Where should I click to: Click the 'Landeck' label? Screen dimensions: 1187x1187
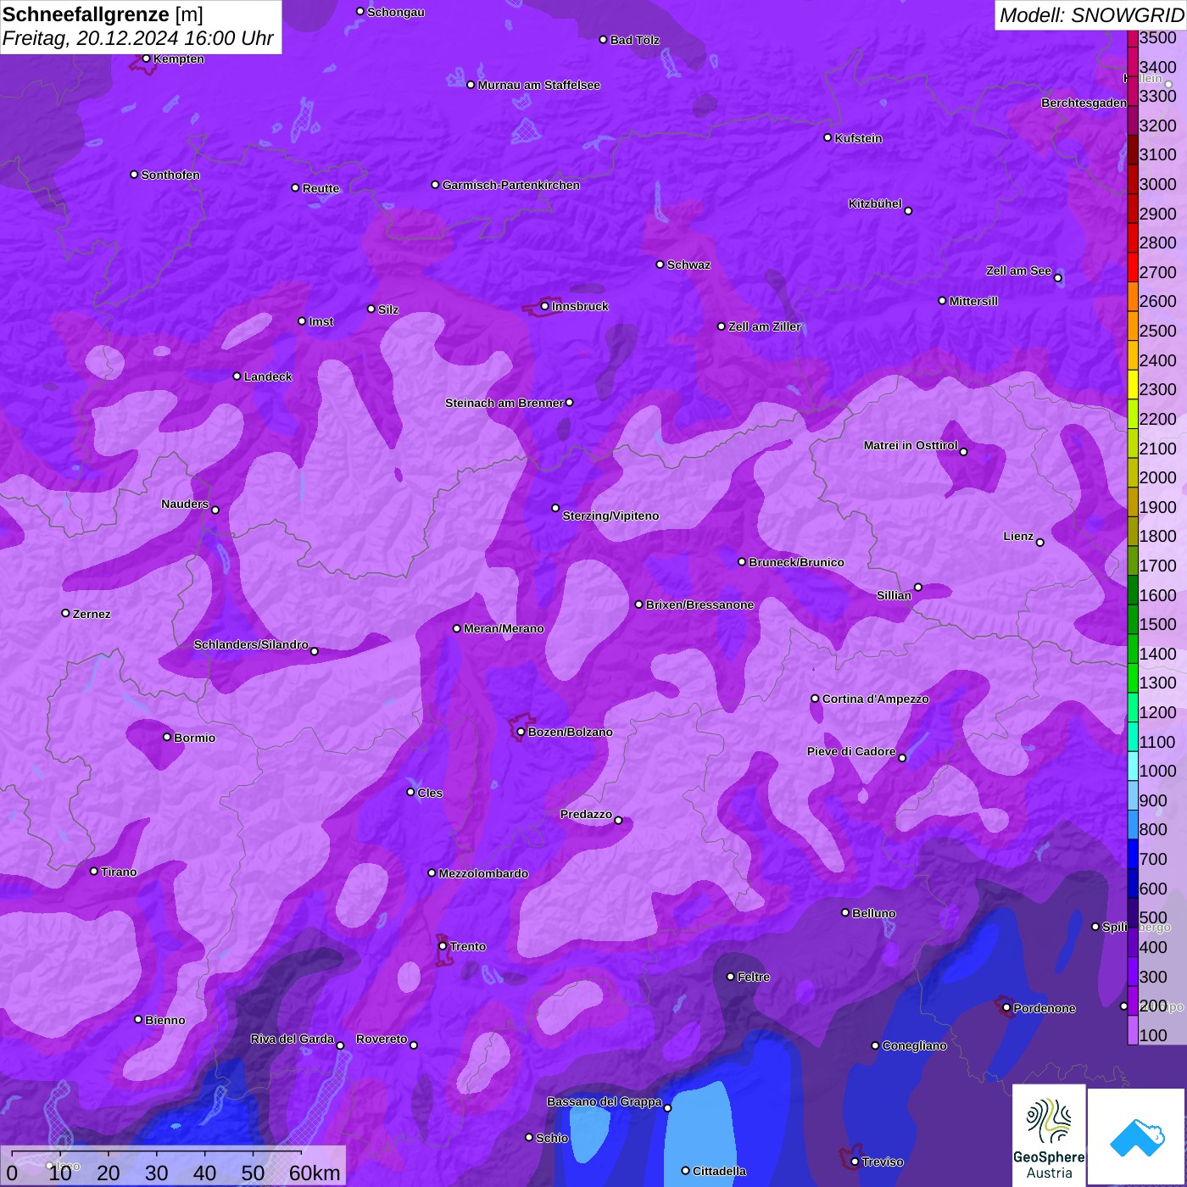(268, 376)
